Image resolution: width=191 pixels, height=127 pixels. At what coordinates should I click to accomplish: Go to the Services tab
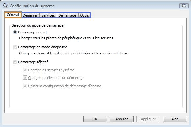(48, 15)
